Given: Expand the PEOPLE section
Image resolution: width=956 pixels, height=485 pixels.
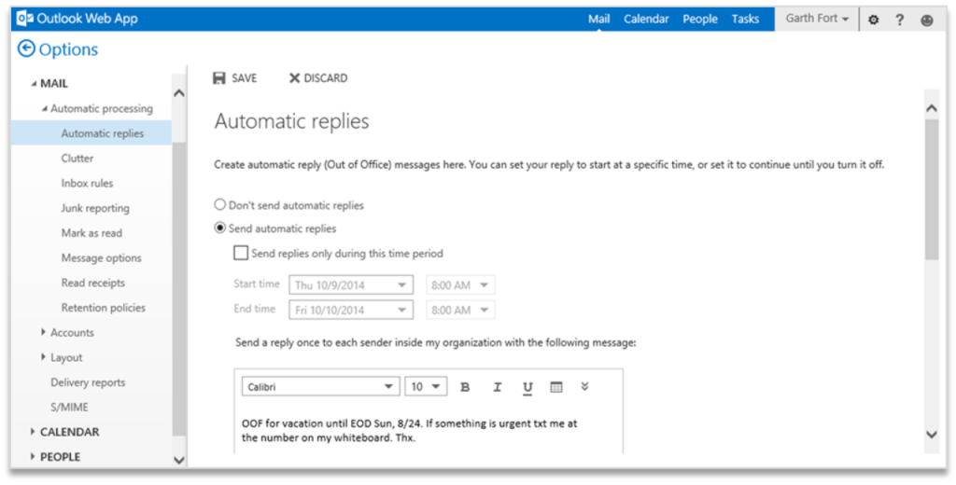Looking at the screenshot, I should [x=33, y=457].
